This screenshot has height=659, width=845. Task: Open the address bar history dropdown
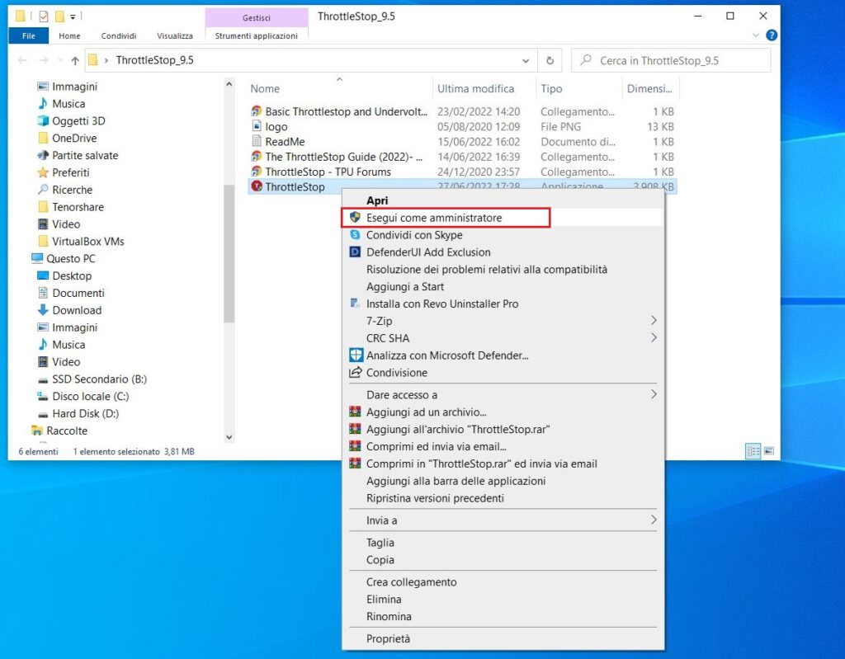526,61
